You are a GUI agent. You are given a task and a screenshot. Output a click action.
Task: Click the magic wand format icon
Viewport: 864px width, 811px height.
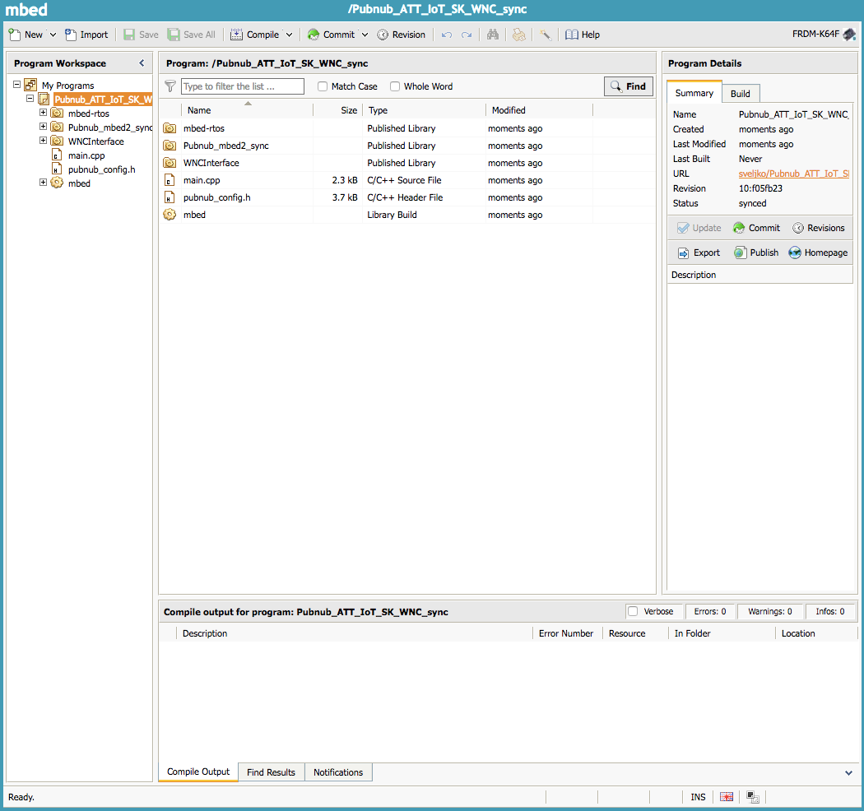pyautogui.click(x=545, y=35)
